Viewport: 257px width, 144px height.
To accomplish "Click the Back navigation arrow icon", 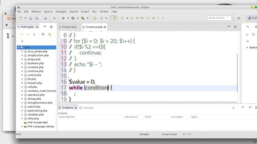I will pos(149,18).
